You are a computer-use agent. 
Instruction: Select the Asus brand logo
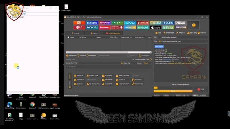[181, 23]
